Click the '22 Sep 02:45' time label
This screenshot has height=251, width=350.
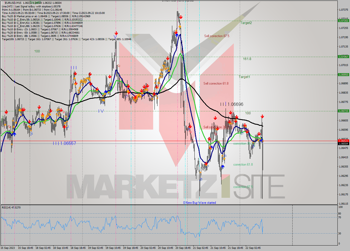tap(253, 248)
